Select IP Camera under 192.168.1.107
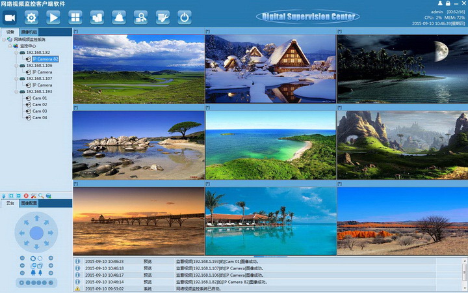 point(42,85)
